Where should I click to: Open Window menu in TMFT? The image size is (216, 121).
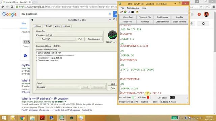click(x=136, y=8)
